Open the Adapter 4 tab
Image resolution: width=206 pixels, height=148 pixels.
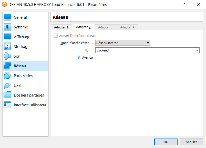point(127,27)
